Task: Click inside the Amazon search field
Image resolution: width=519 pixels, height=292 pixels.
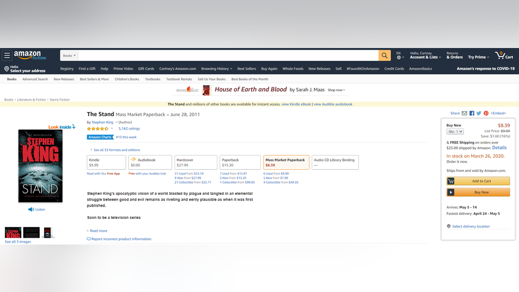Action: pyautogui.click(x=228, y=55)
